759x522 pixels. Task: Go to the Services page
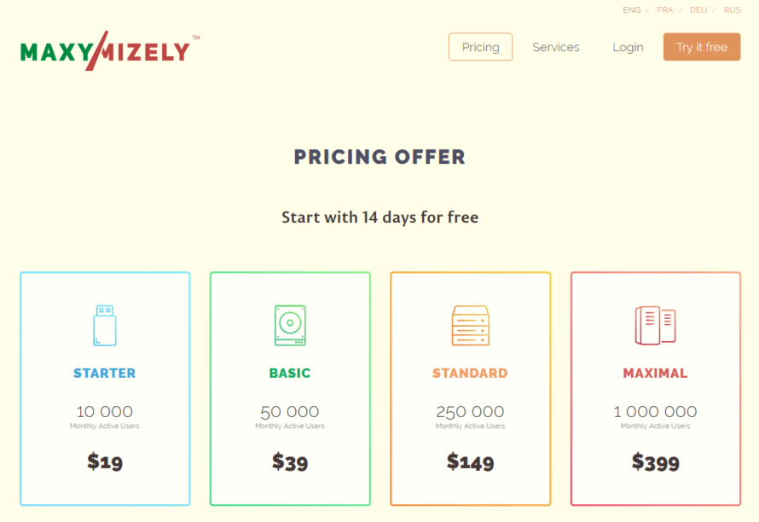(x=556, y=47)
